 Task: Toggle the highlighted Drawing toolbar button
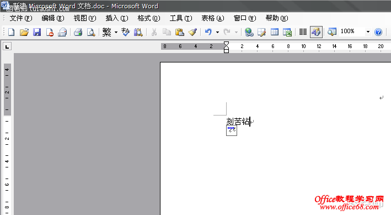[316, 32]
